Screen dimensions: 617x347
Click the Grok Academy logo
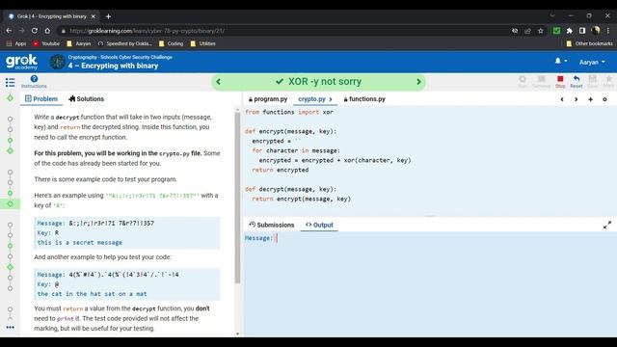coord(21,62)
